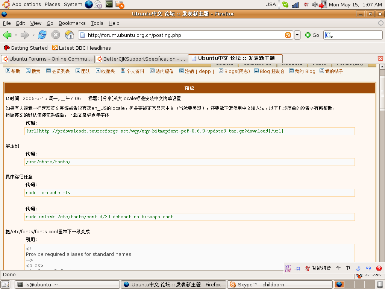The width and height of the screenshot is (385, 289).
Task: Open the Help menu
Action: click(114, 23)
